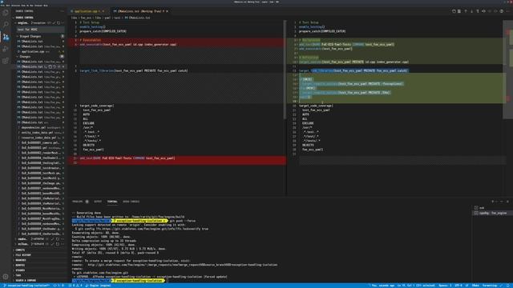The width and height of the screenshot is (513, 288).
Task: Switch to the DEBUG CONSOLE panel tab
Action: coord(131,202)
